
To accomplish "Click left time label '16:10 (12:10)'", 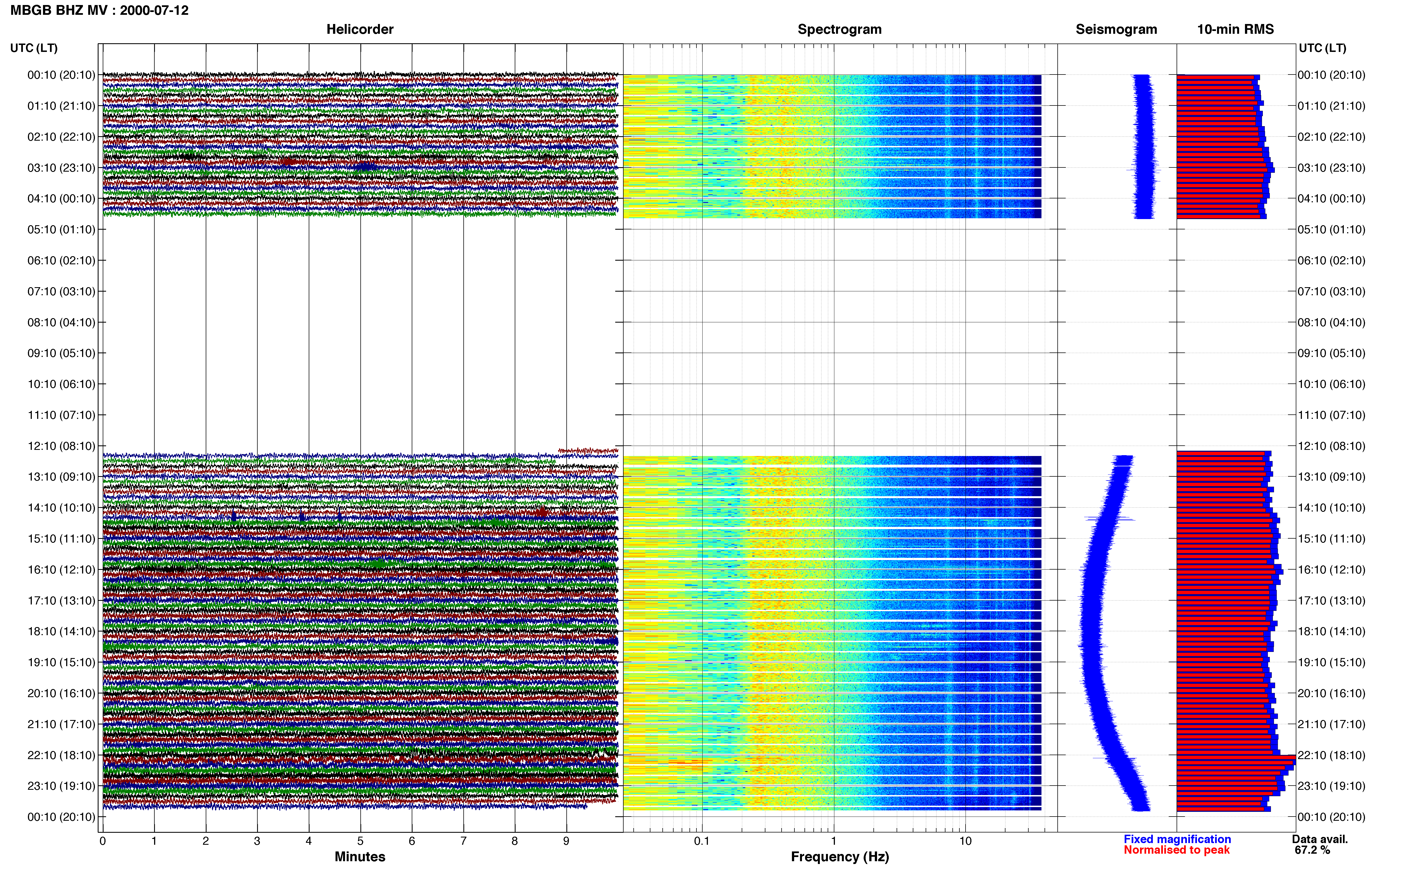I will tap(61, 570).
